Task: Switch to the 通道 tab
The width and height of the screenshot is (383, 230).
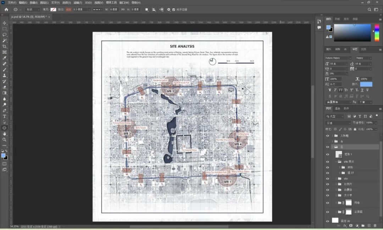Action: (337, 109)
